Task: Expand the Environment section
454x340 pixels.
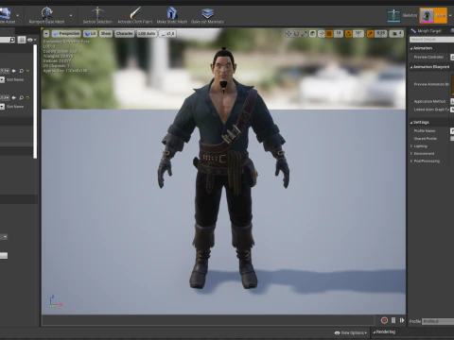Action: click(411, 154)
